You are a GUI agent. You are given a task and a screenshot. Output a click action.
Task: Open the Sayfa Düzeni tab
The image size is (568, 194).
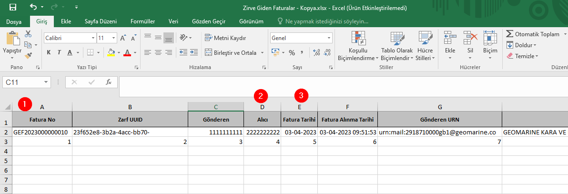click(x=101, y=21)
